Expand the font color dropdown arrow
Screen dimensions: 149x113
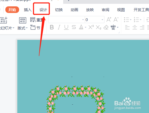tap(86, 27)
